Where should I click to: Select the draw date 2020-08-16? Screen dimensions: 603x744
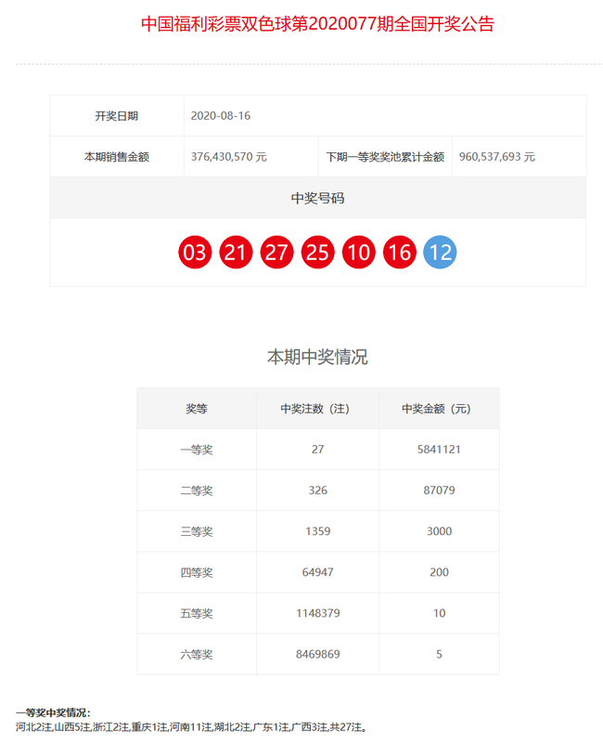[x=221, y=116]
